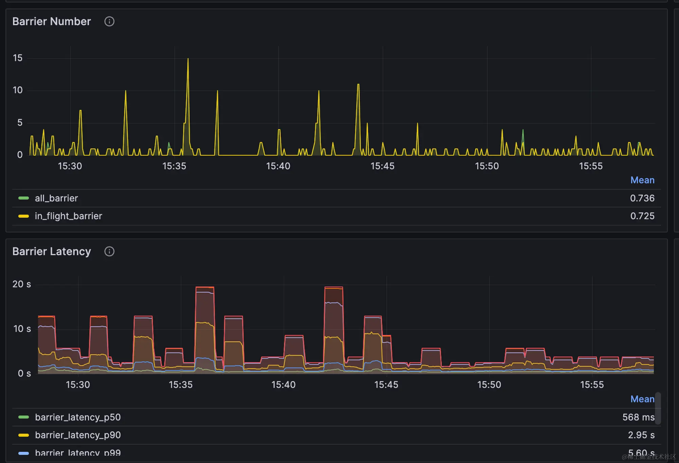The width and height of the screenshot is (679, 463).
Task: Click green swatch beside barrier_latency_p50
Action: pos(23,417)
